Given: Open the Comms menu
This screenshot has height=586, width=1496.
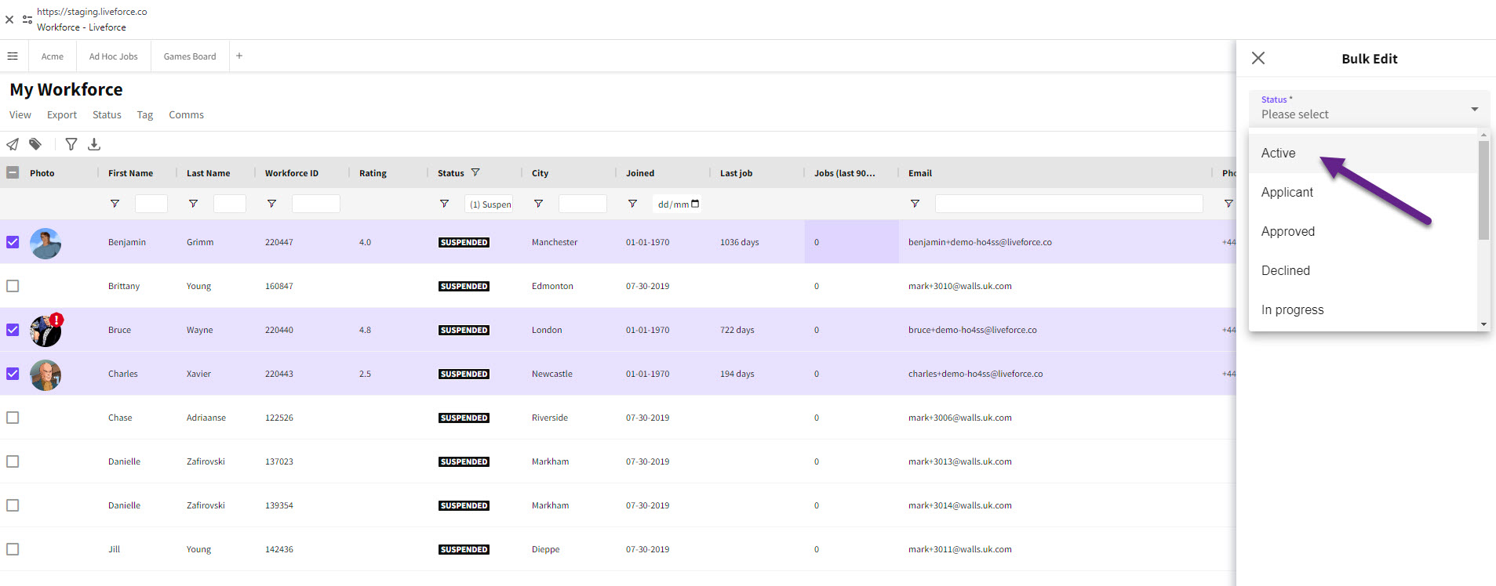Looking at the screenshot, I should [x=186, y=115].
